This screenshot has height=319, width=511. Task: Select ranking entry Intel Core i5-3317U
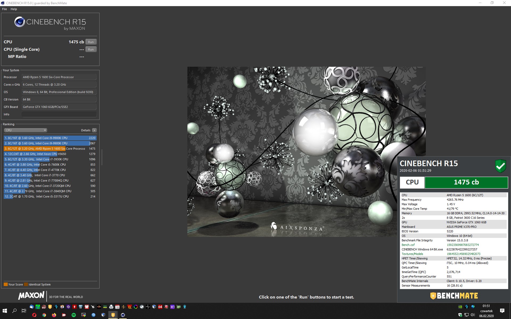[50, 196]
